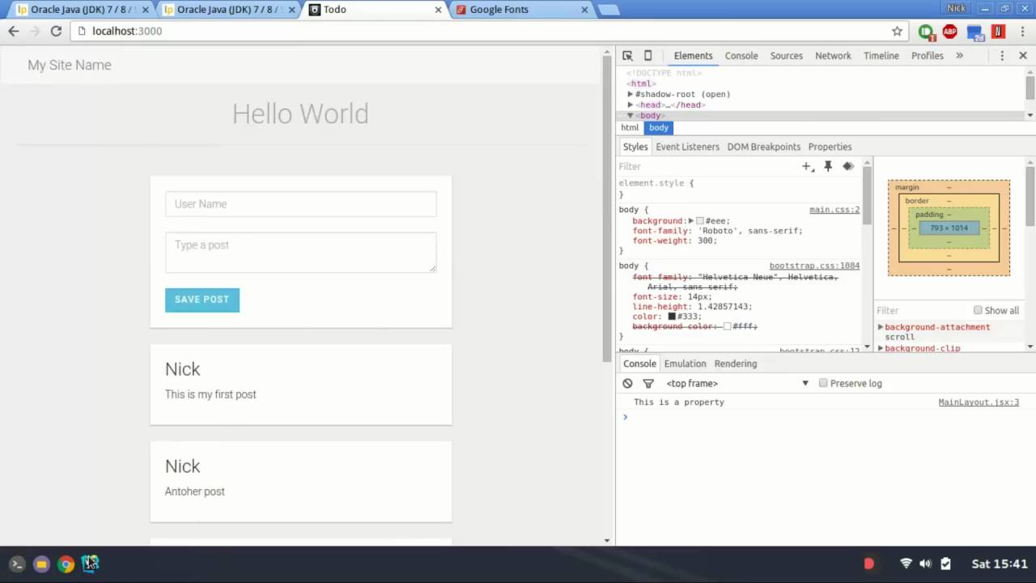
Task: Go back with the browser back arrow
Action: point(14,31)
